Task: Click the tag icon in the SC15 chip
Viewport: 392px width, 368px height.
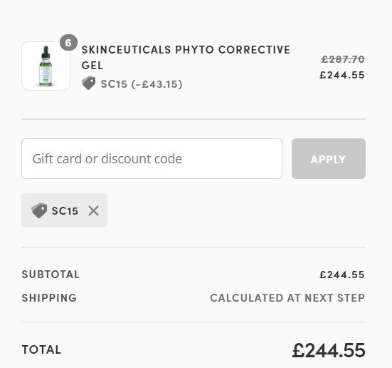Action: tap(39, 210)
